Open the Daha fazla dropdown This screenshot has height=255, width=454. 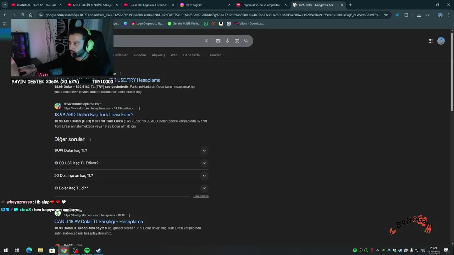coord(193,55)
